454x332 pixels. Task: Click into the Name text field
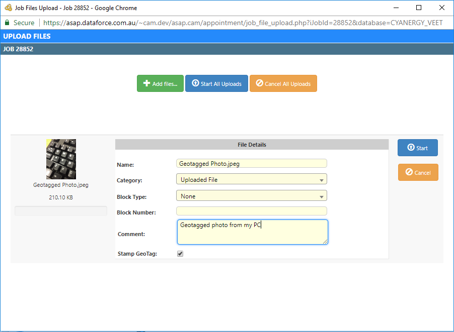click(x=251, y=163)
